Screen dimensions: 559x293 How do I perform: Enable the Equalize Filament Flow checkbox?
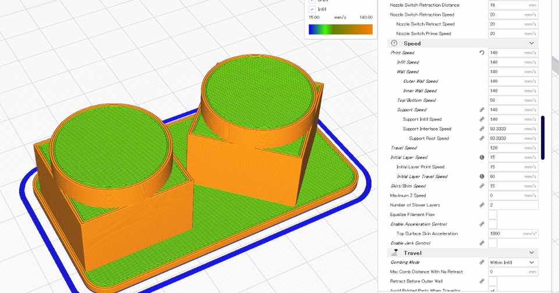(493, 214)
